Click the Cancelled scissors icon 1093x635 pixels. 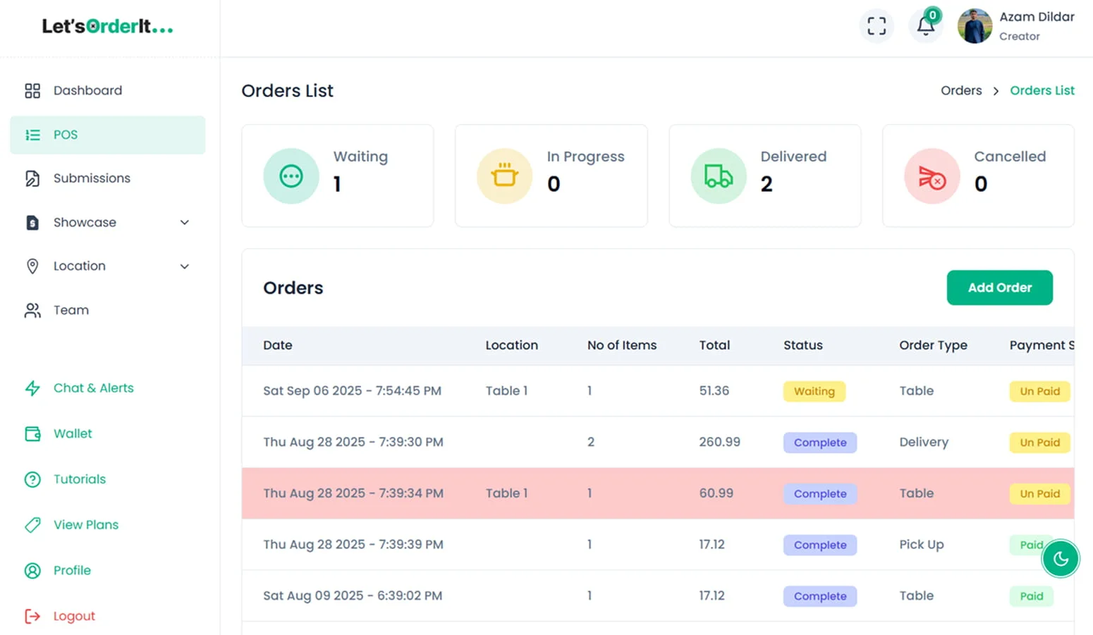[932, 176]
